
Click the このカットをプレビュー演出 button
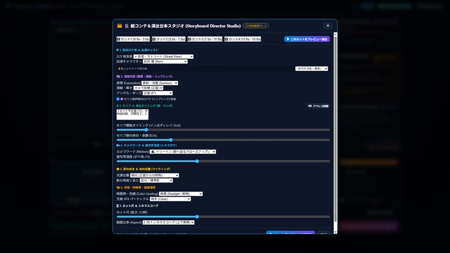(307, 39)
